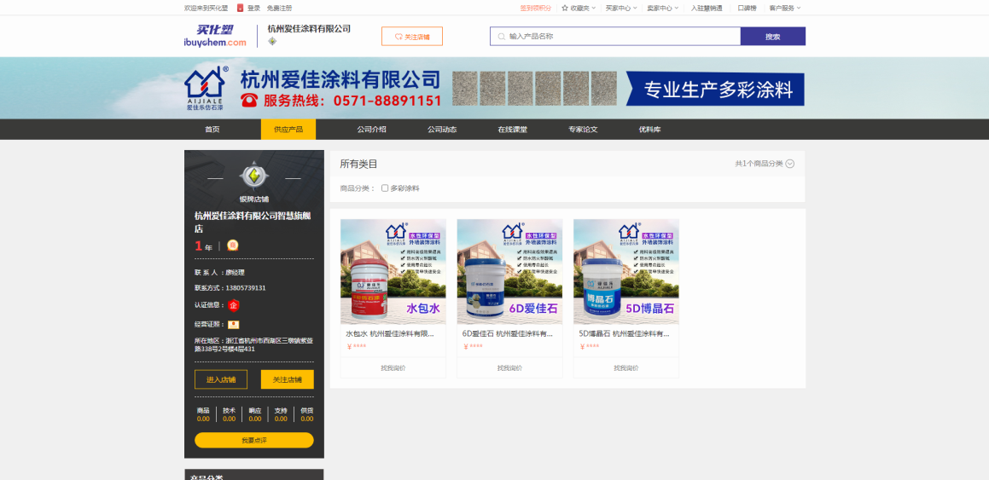Tick the 多彩涂料 category checkbox
Screen dimensions: 989x480
click(385, 188)
